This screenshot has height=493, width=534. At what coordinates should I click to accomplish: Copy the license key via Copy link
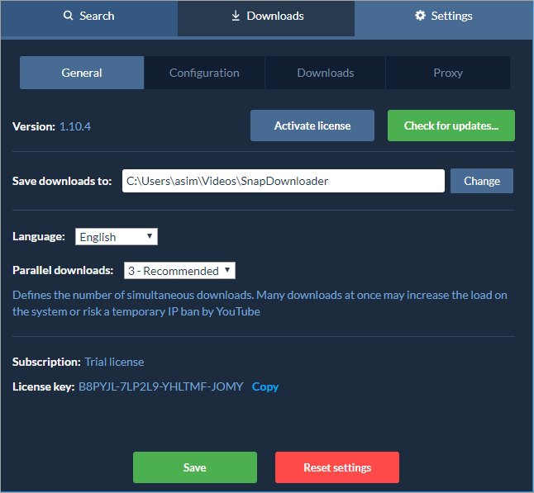(x=265, y=386)
